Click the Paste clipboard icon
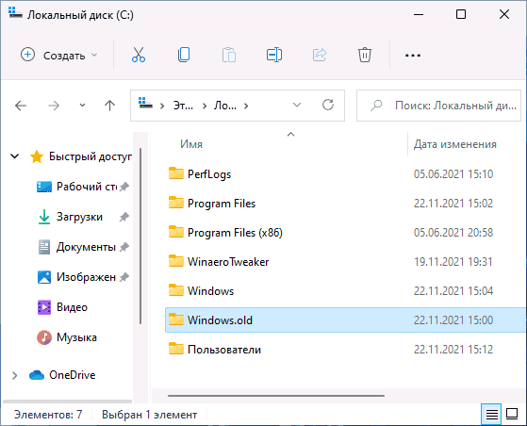Viewport: 527px width, 426px height. (x=229, y=55)
